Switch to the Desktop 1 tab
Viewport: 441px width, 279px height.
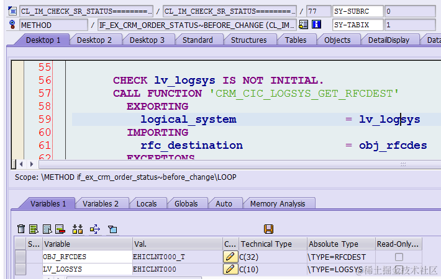tap(43, 40)
